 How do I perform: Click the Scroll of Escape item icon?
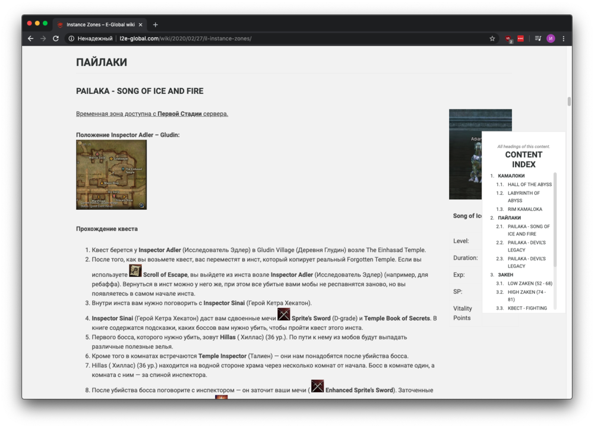click(135, 271)
